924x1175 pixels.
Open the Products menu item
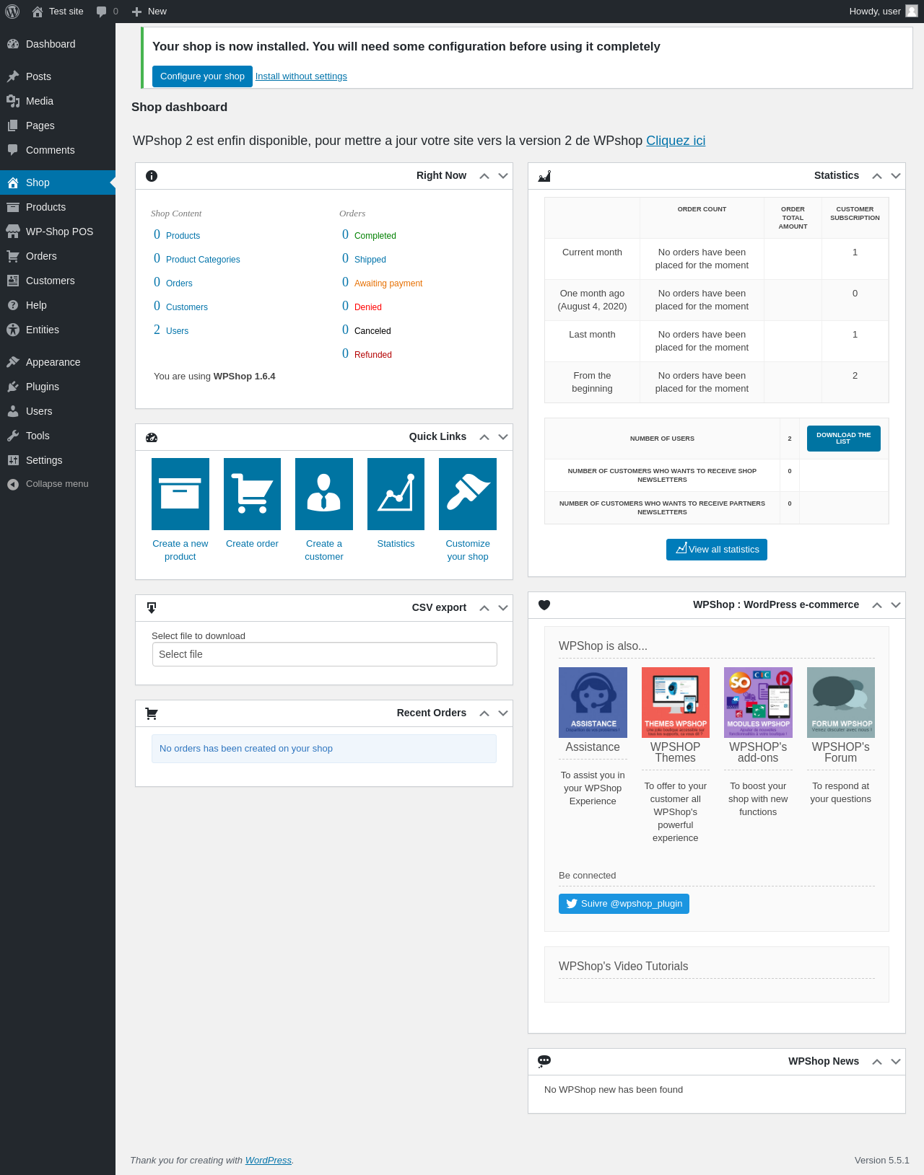pyautogui.click(x=58, y=207)
